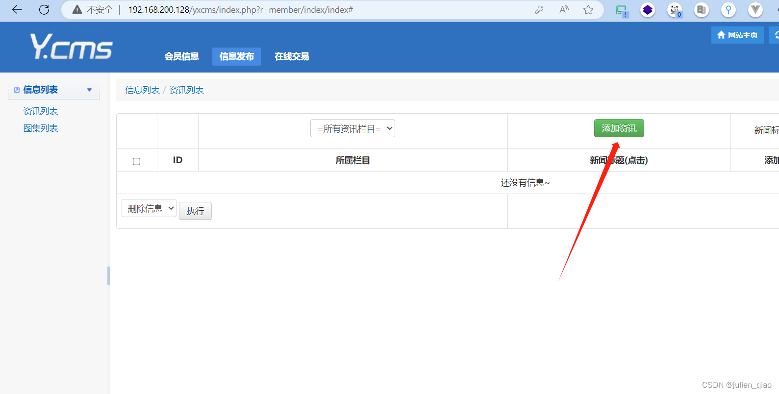Image resolution: width=779 pixels, height=394 pixels.
Task: Click the 执行 button
Action: pyautogui.click(x=195, y=211)
